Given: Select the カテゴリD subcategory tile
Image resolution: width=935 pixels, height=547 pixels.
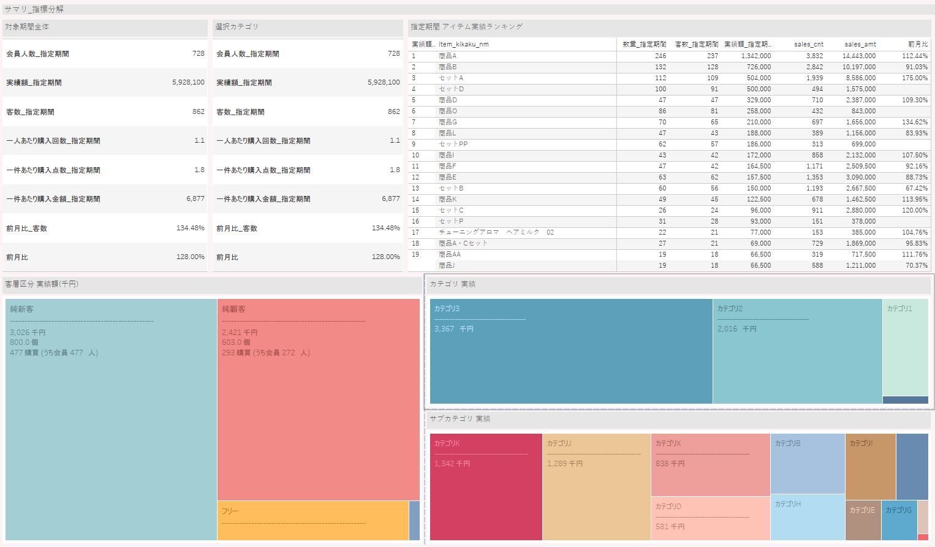Looking at the screenshot, I should click(711, 519).
